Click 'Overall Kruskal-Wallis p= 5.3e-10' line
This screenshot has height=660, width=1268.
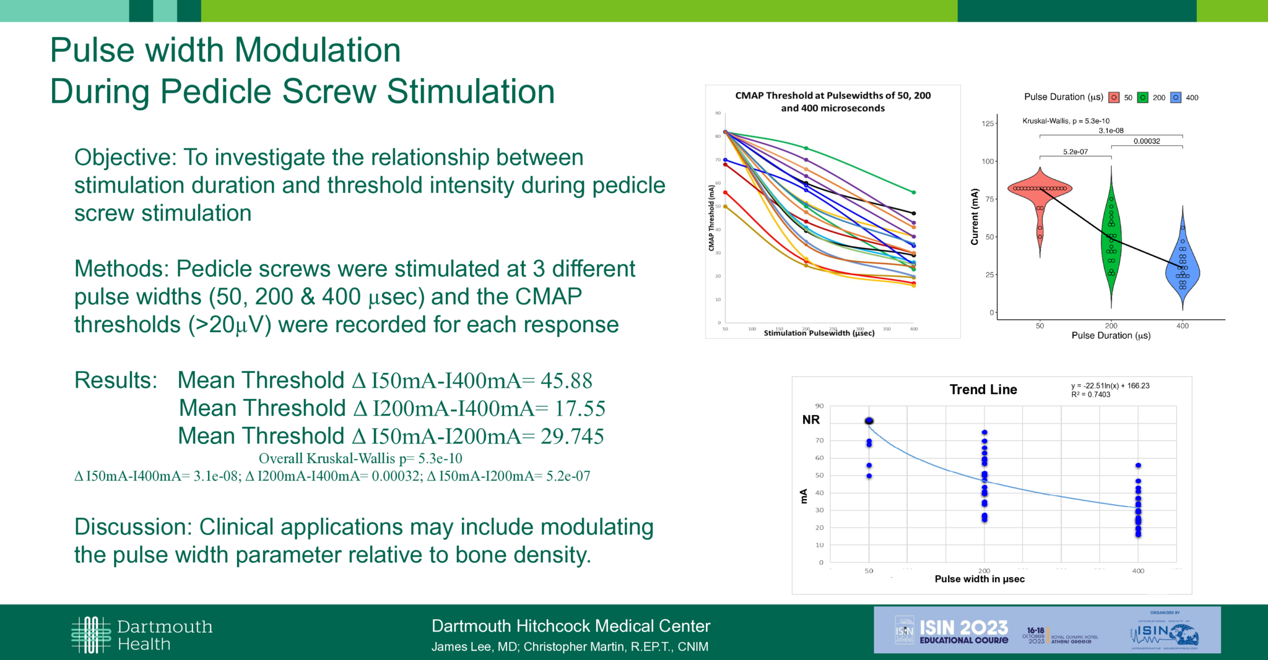coord(360,458)
